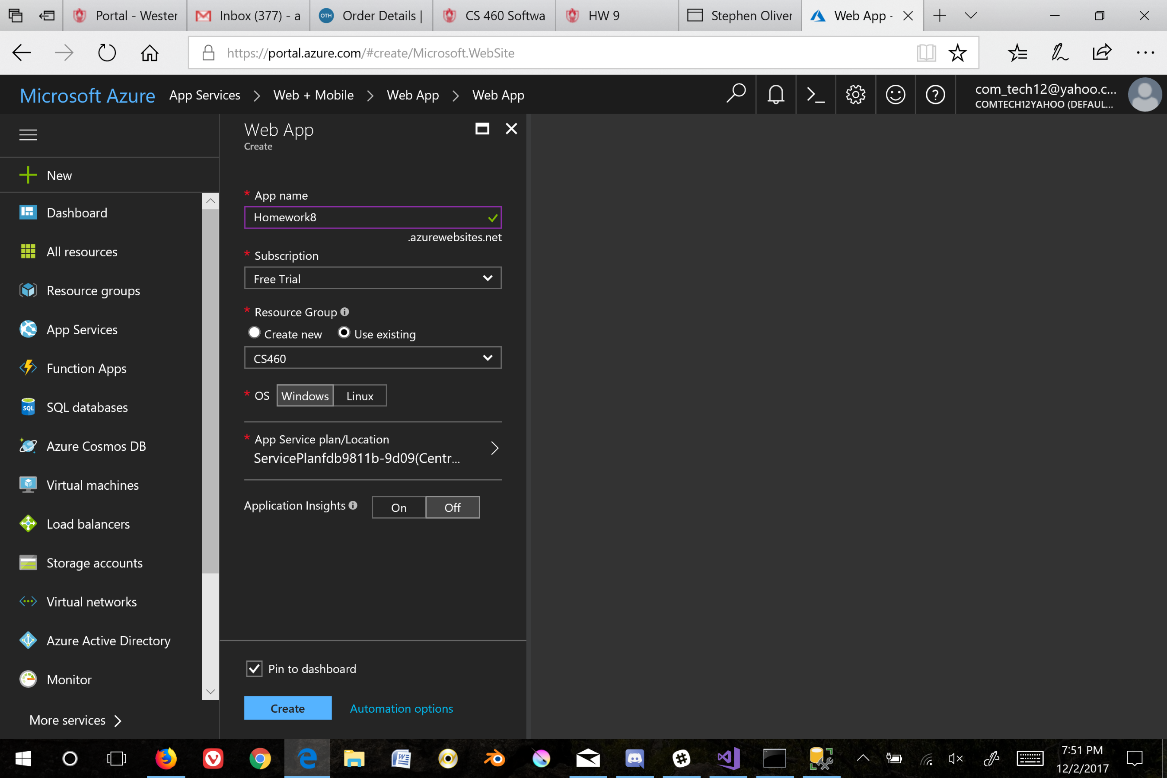Expand the CS460 resource group dropdown

373,358
